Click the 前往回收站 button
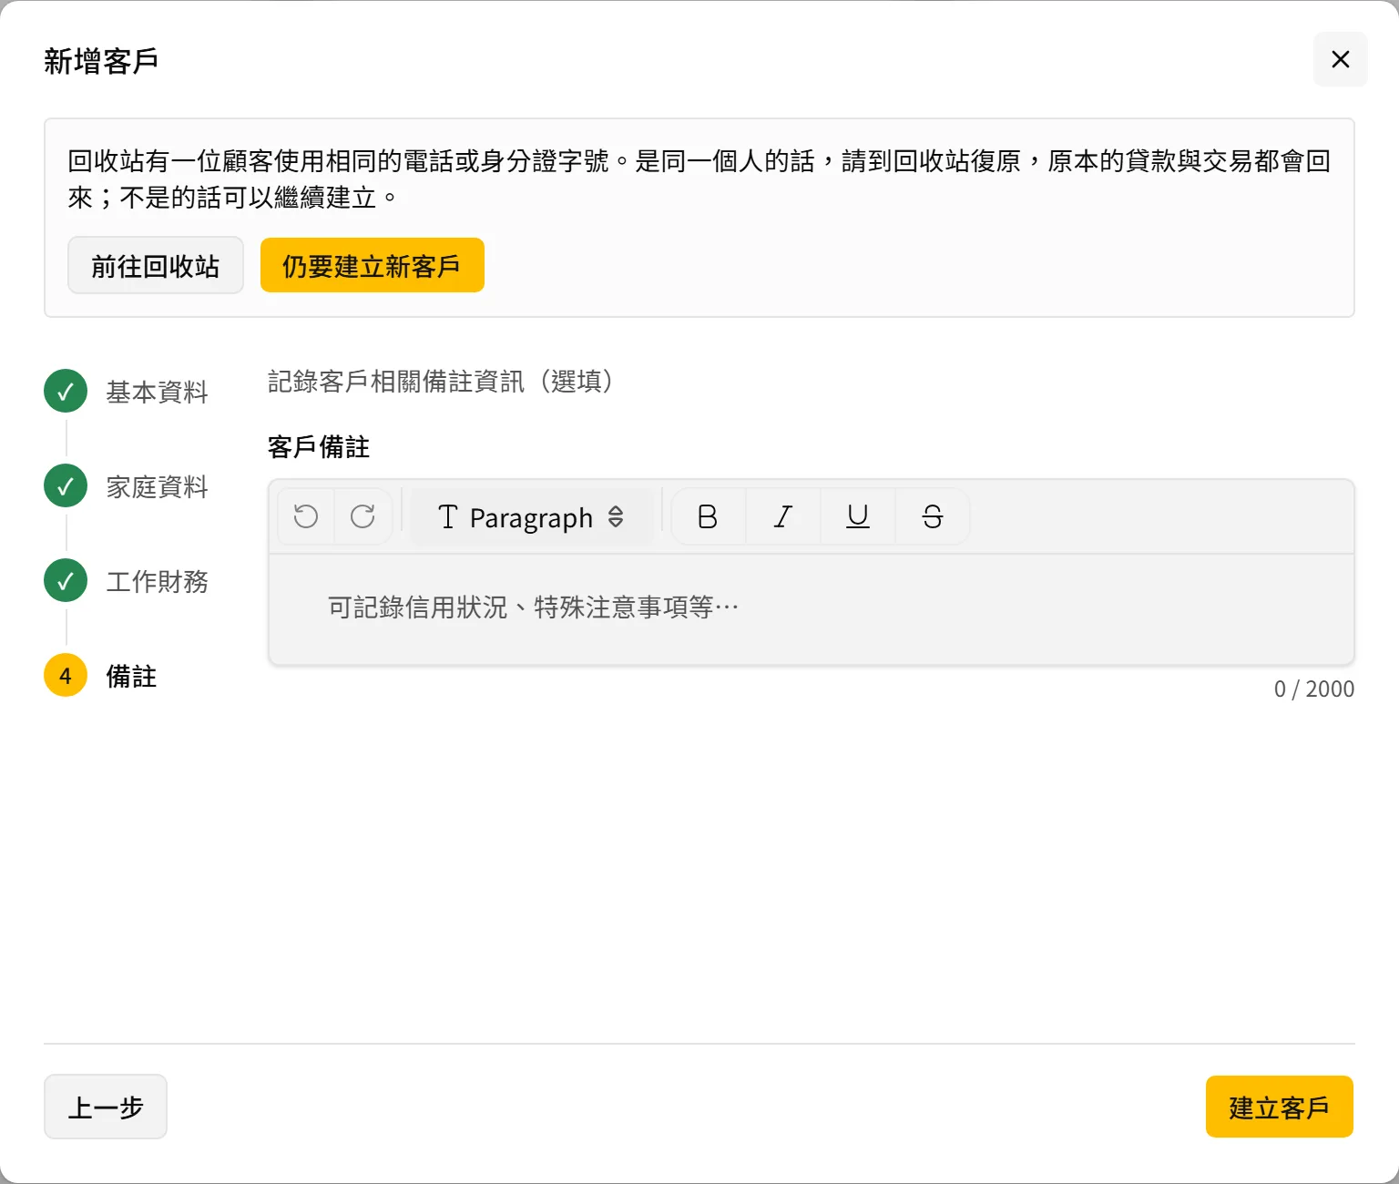 click(x=156, y=265)
